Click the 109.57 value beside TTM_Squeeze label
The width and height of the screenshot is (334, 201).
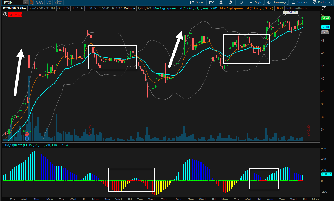coord(64,144)
